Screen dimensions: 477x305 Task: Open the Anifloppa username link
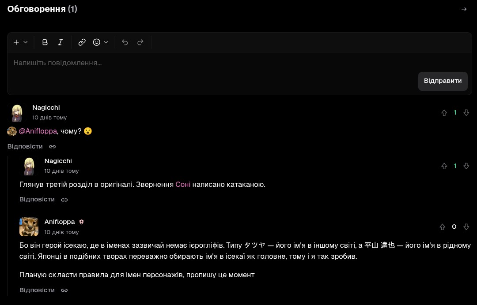60,222
